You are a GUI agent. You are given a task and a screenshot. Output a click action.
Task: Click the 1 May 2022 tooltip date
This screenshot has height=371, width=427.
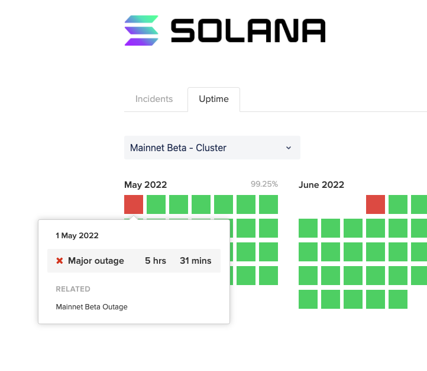pyautogui.click(x=77, y=235)
